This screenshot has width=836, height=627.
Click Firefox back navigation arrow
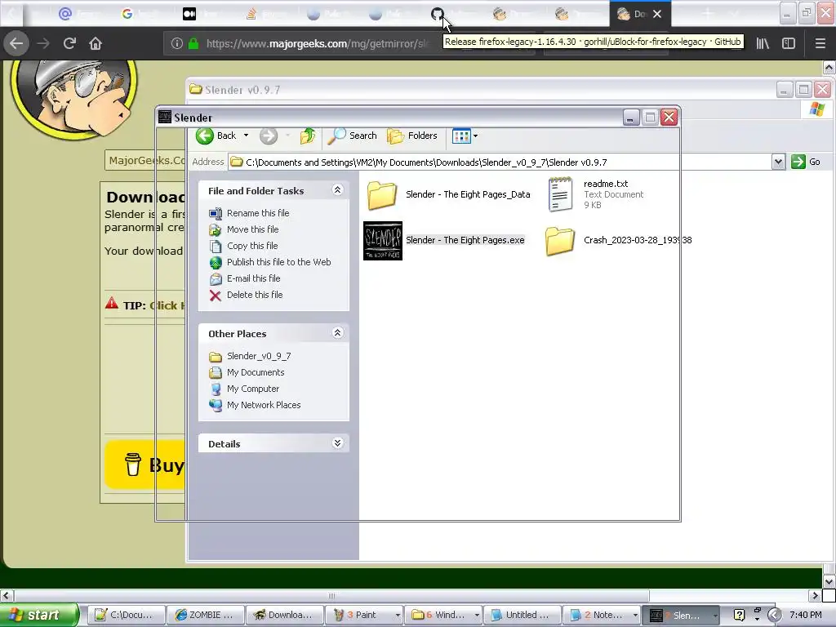tap(16, 43)
